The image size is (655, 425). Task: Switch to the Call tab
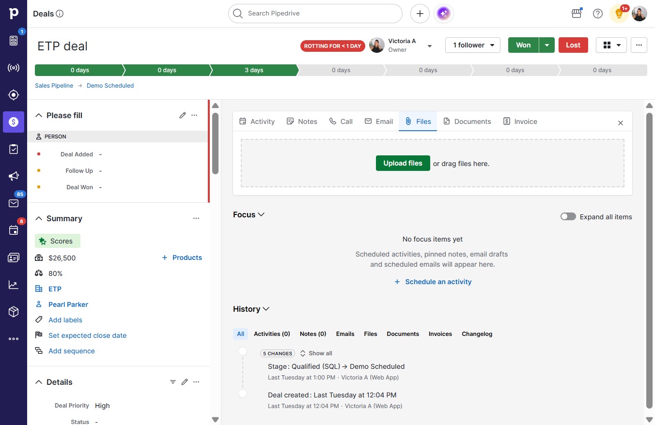pyautogui.click(x=341, y=121)
